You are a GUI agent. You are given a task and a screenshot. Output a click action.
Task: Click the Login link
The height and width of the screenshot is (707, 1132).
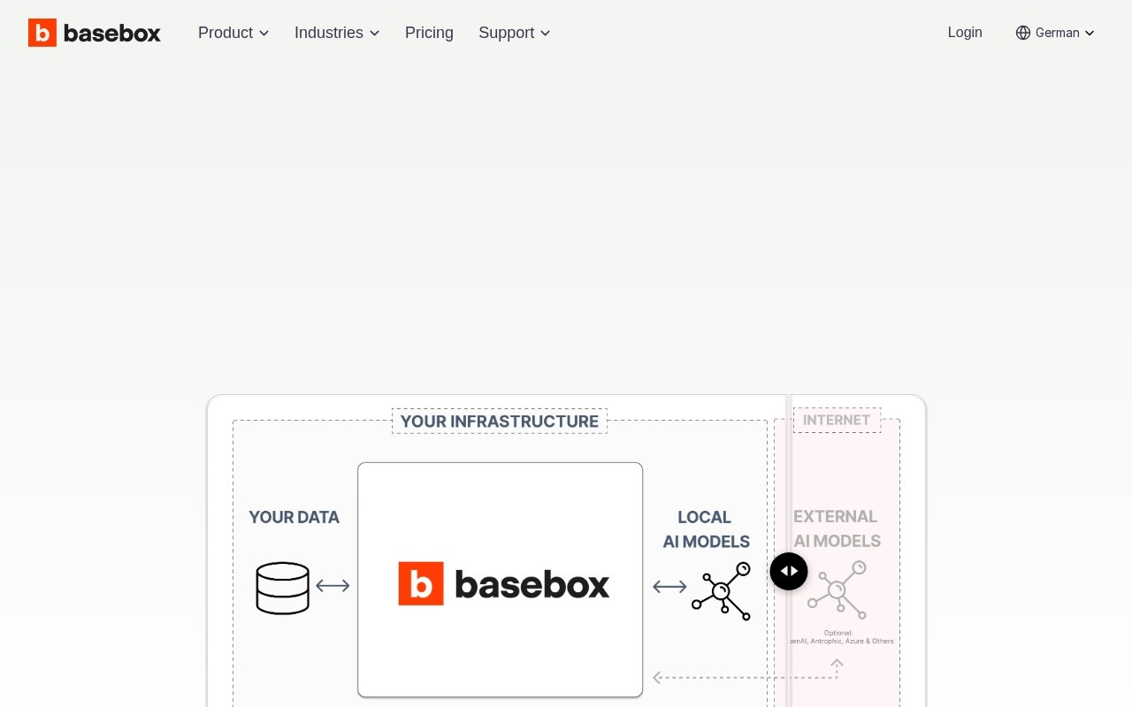(x=965, y=33)
